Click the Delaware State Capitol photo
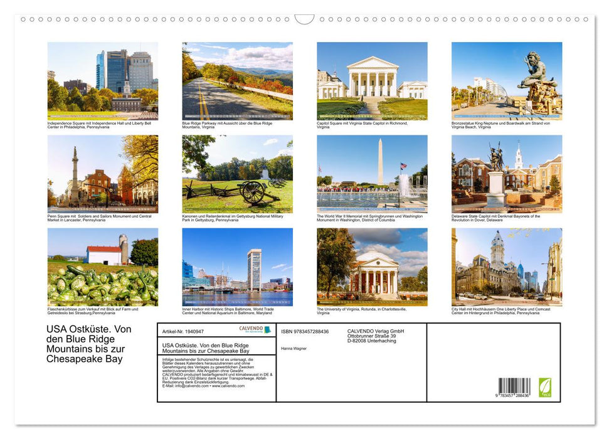The height and width of the screenshot is (439, 609). point(506,174)
